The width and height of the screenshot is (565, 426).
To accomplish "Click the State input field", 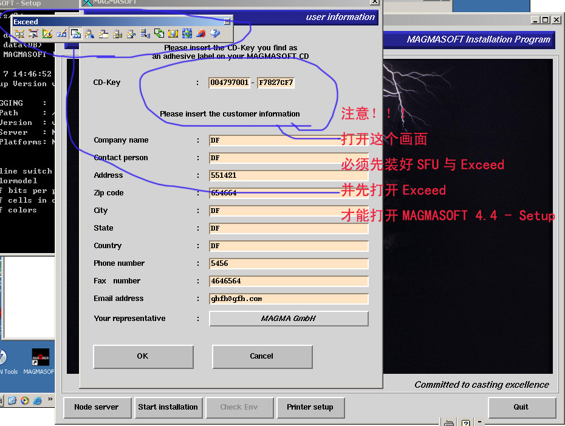I will point(289,228).
